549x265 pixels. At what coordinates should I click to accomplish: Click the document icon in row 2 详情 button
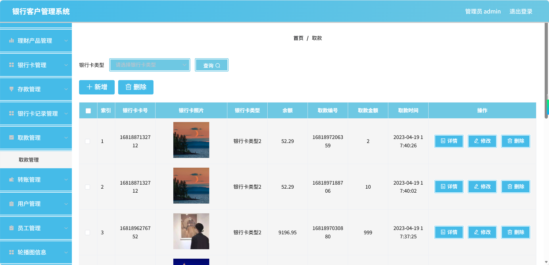pyautogui.click(x=443, y=187)
